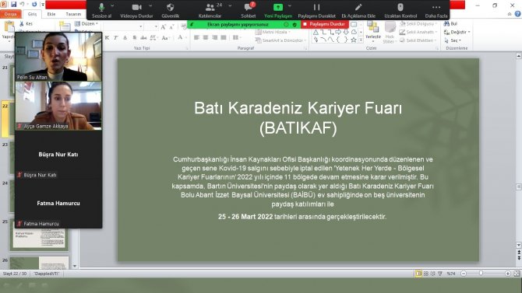Screen dimensions: 522x293
Task: Click Pelin Su Altan video tile
Action: [58, 57]
